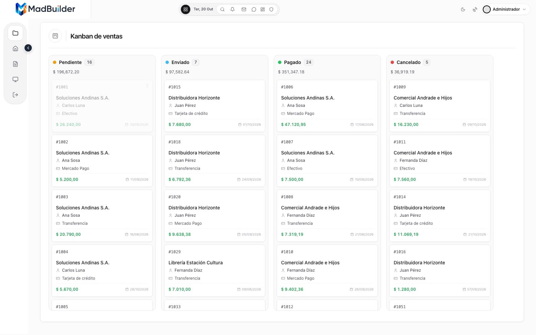Click the amount $ 9.638,38
536x335 pixels.
click(x=180, y=234)
